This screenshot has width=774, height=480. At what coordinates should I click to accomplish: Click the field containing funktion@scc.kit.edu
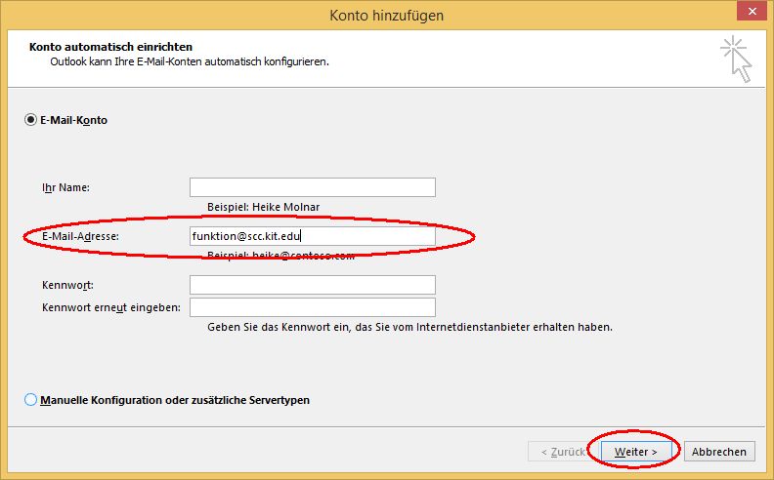[x=312, y=235]
